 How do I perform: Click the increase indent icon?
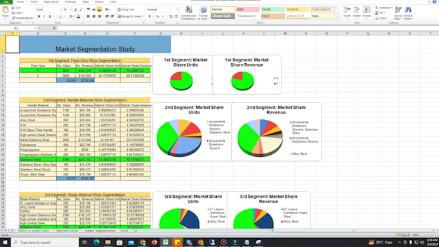click(x=112, y=17)
